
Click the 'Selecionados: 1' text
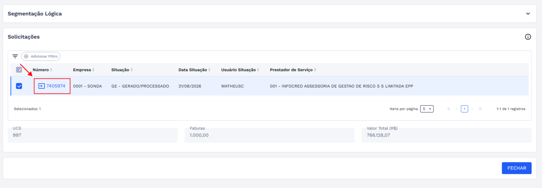pos(27,109)
